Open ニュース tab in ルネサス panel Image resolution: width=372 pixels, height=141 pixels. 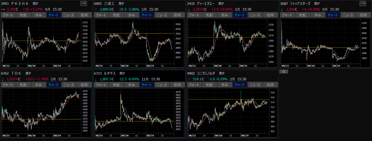coord(162,85)
